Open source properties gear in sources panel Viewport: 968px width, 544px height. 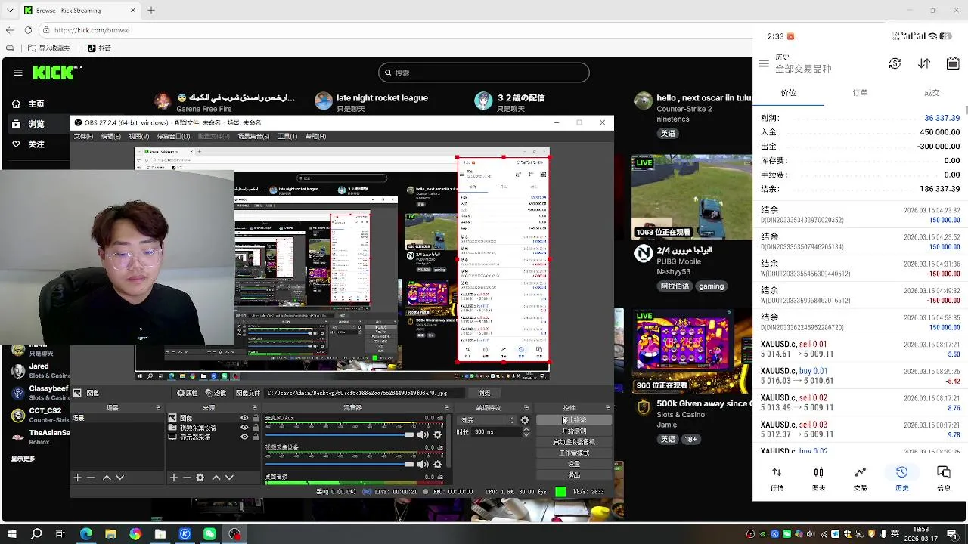coord(200,478)
